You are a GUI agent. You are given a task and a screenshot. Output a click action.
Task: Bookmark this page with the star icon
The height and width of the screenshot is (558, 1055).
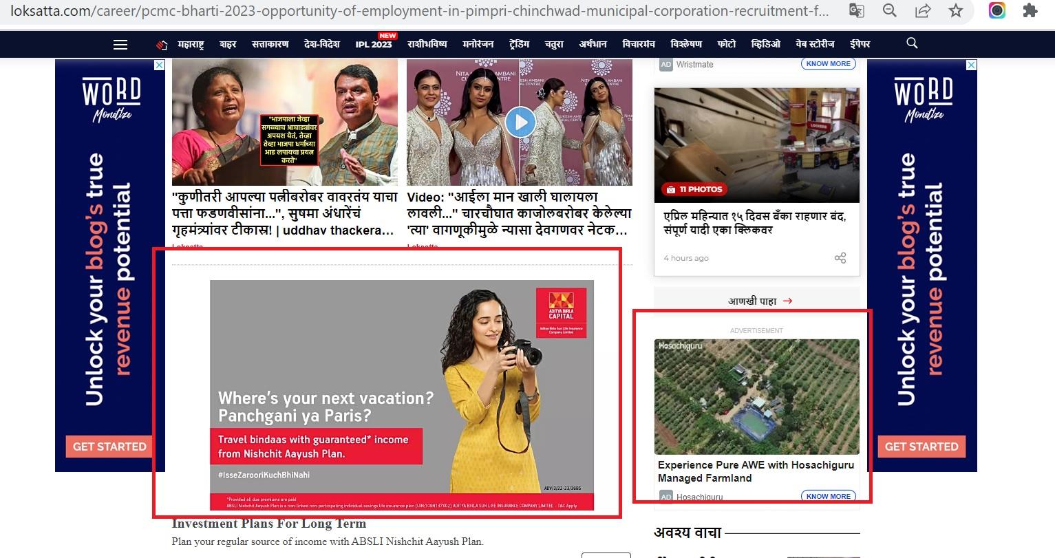pos(956,10)
